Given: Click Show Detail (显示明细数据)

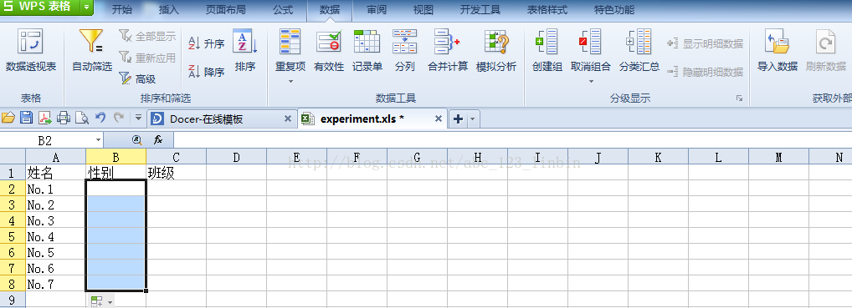Looking at the screenshot, I should (705, 43).
